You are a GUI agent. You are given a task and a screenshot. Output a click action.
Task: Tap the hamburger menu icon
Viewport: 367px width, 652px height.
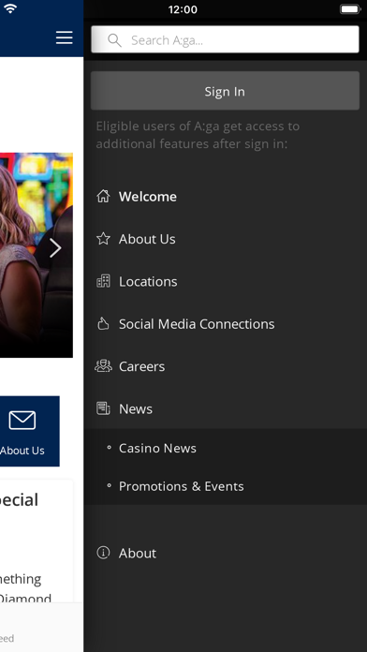(65, 37)
